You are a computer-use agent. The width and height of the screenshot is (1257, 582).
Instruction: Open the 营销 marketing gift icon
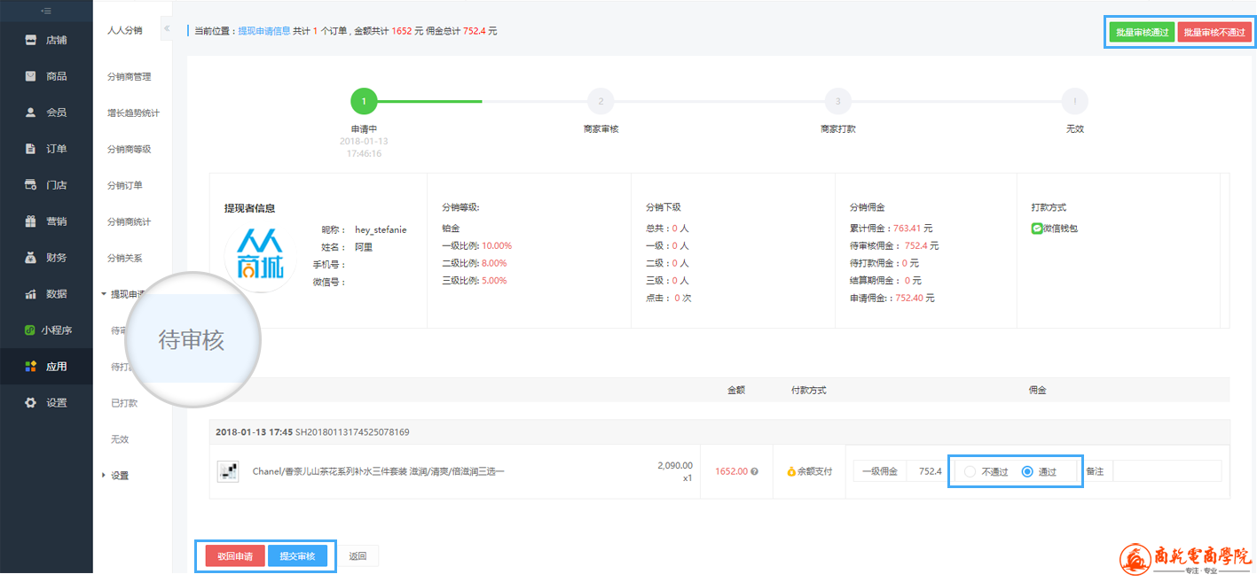(31, 221)
